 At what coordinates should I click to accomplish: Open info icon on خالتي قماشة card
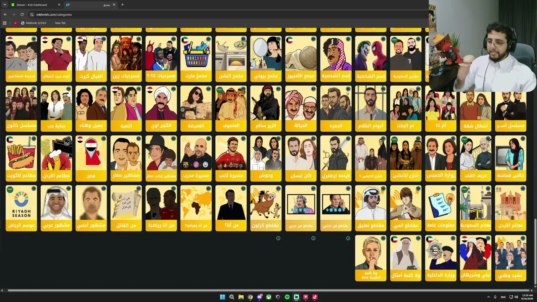[523, 139]
